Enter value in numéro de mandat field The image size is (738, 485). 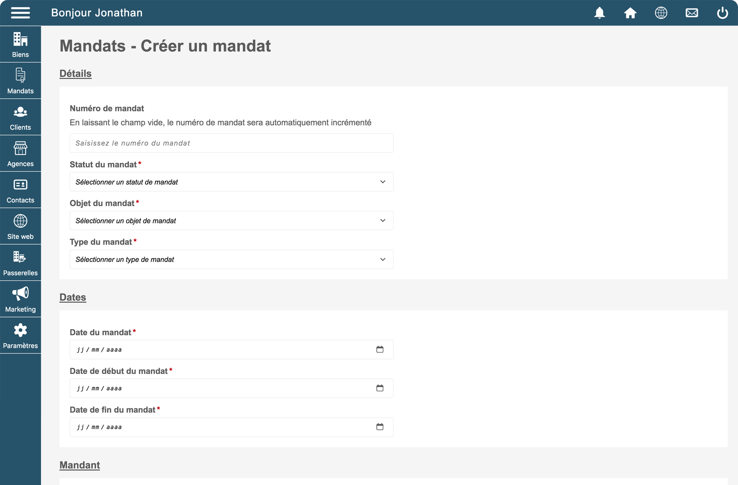point(232,142)
